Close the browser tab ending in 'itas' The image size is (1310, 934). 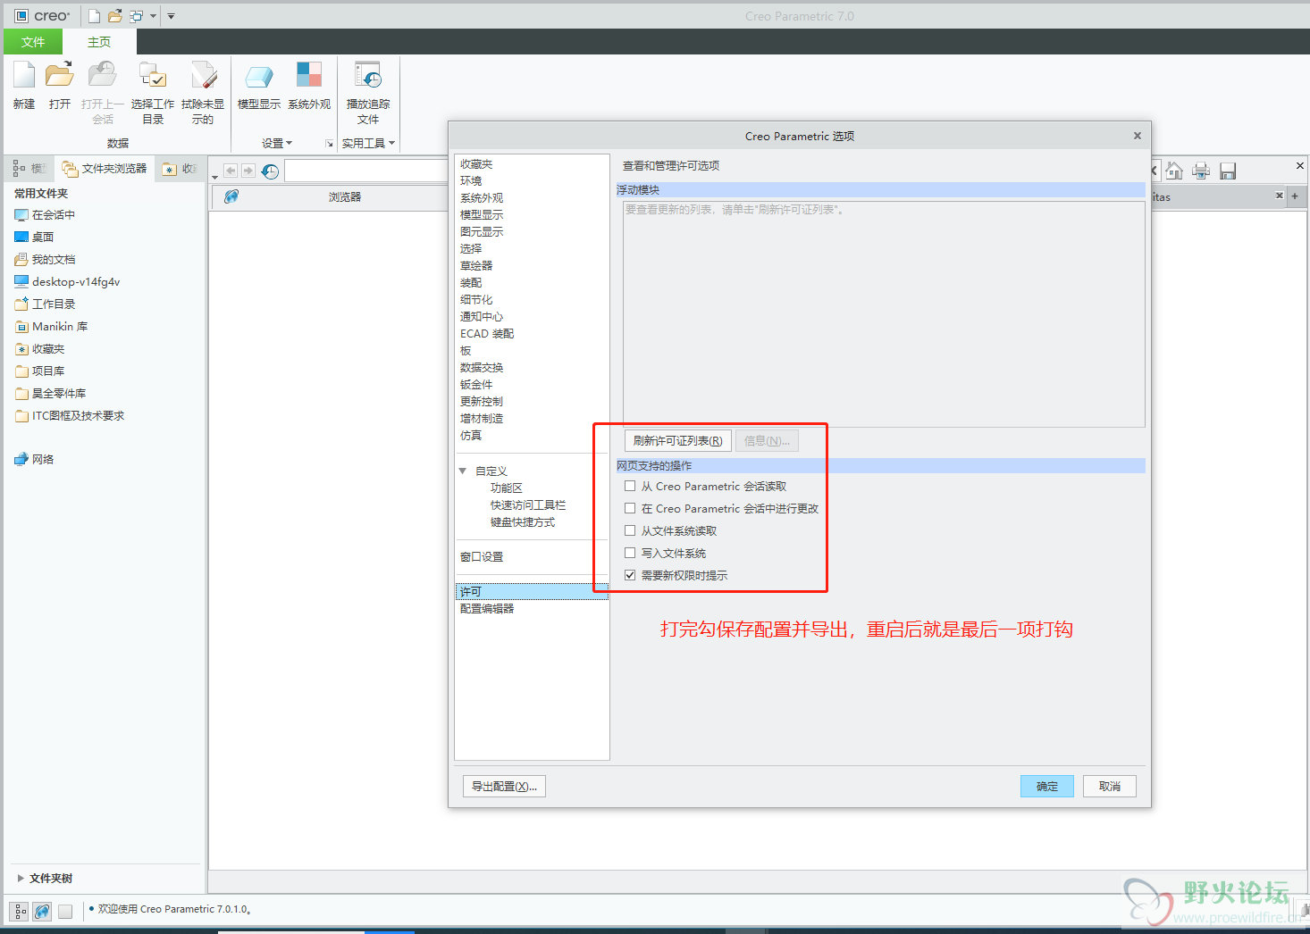(1279, 195)
